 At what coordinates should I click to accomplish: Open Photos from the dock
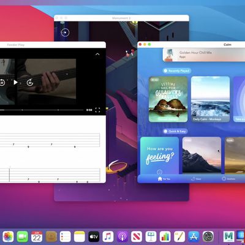(8, 236)
